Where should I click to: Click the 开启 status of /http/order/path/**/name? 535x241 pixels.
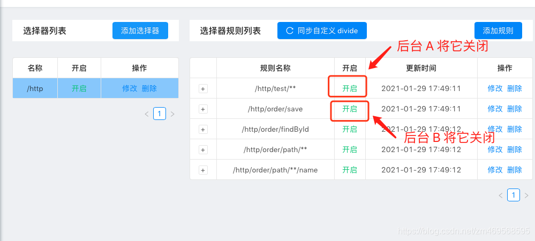point(350,170)
